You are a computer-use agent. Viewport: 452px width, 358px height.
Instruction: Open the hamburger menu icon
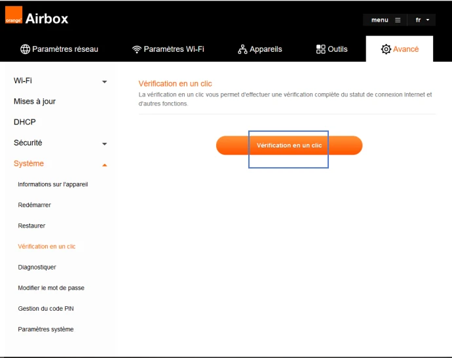tap(398, 20)
